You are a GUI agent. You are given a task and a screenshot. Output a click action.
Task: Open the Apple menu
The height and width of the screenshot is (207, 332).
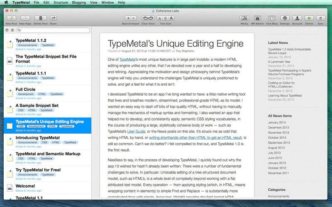tap(6, 2)
